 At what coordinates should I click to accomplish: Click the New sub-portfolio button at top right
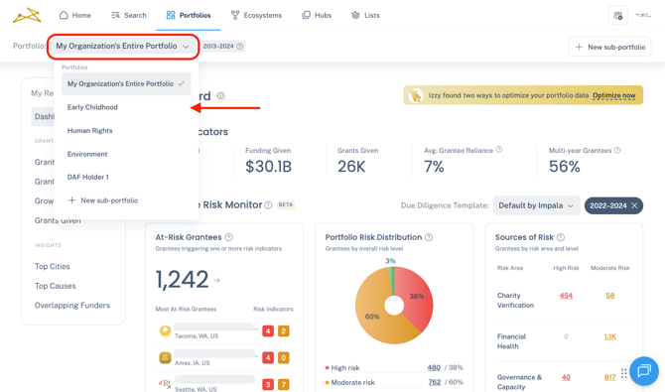[609, 47]
